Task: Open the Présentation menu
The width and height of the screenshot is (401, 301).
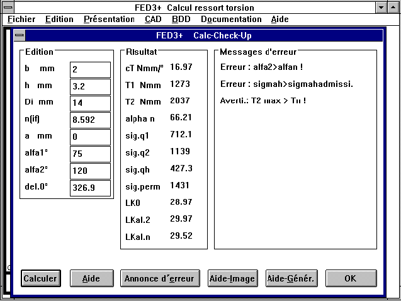Action: pyautogui.click(x=109, y=19)
